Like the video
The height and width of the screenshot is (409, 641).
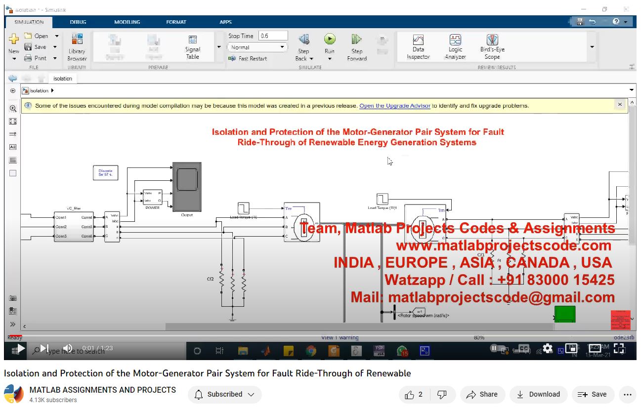tap(414, 394)
